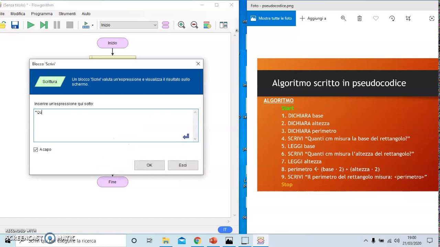Close the Blocco 'Scrivi' dialog
440x247 pixels.
(198, 64)
